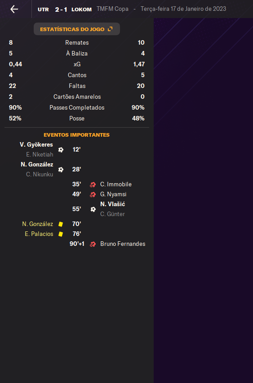The width and height of the screenshot is (253, 383).
Task: Click injury icon beside Bruno Fernandes
Action: (x=93, y=244)
